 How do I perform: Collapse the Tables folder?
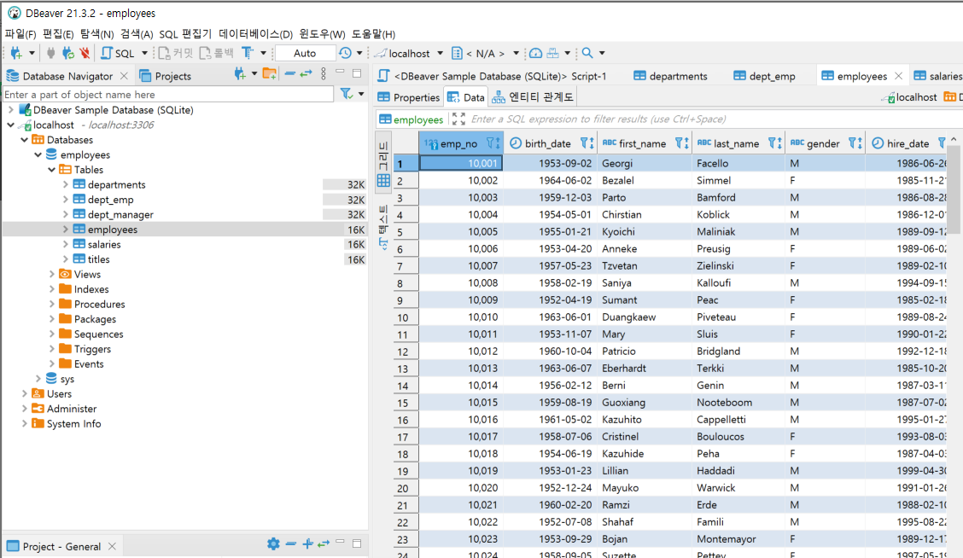pos(51,170)
